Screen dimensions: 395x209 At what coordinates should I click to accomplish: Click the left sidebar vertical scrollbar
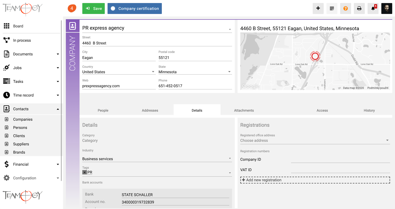tap(61, 101)
